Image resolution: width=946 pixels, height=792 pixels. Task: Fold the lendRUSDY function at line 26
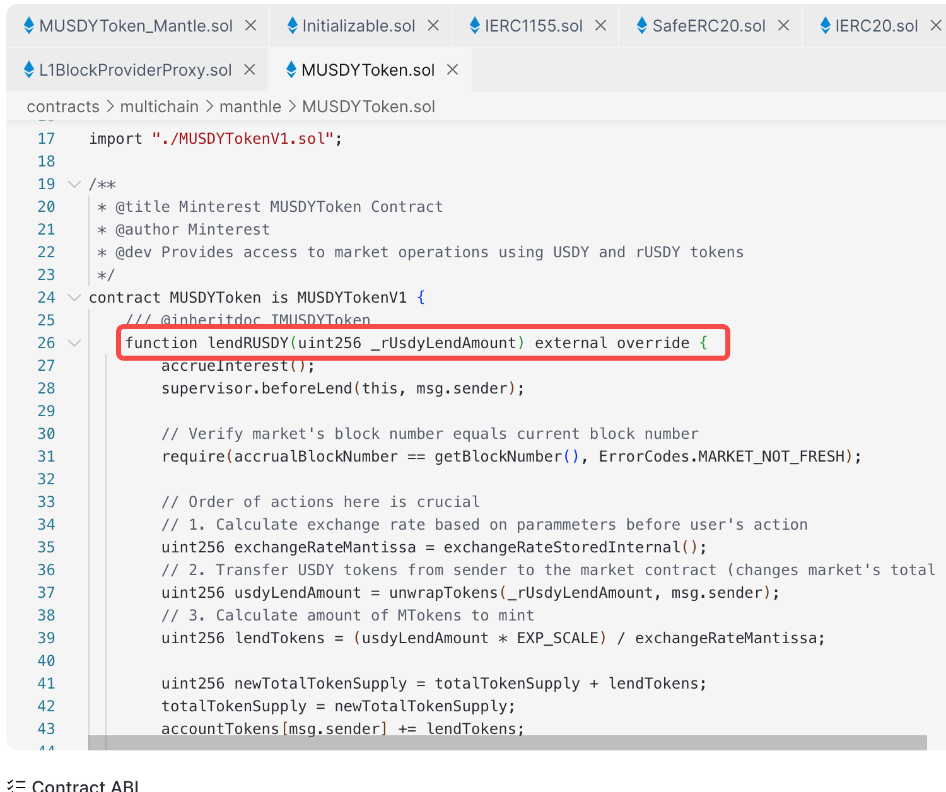(74, 343)
